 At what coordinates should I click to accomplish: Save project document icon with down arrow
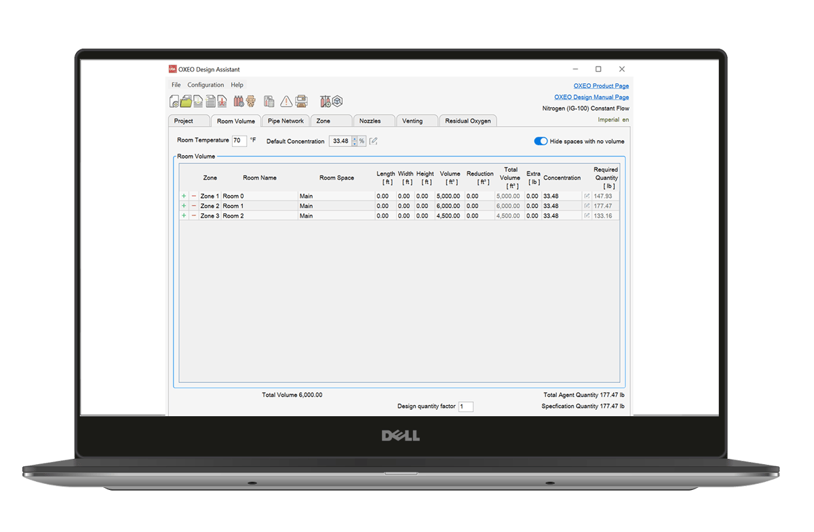[x=198, y=102]
